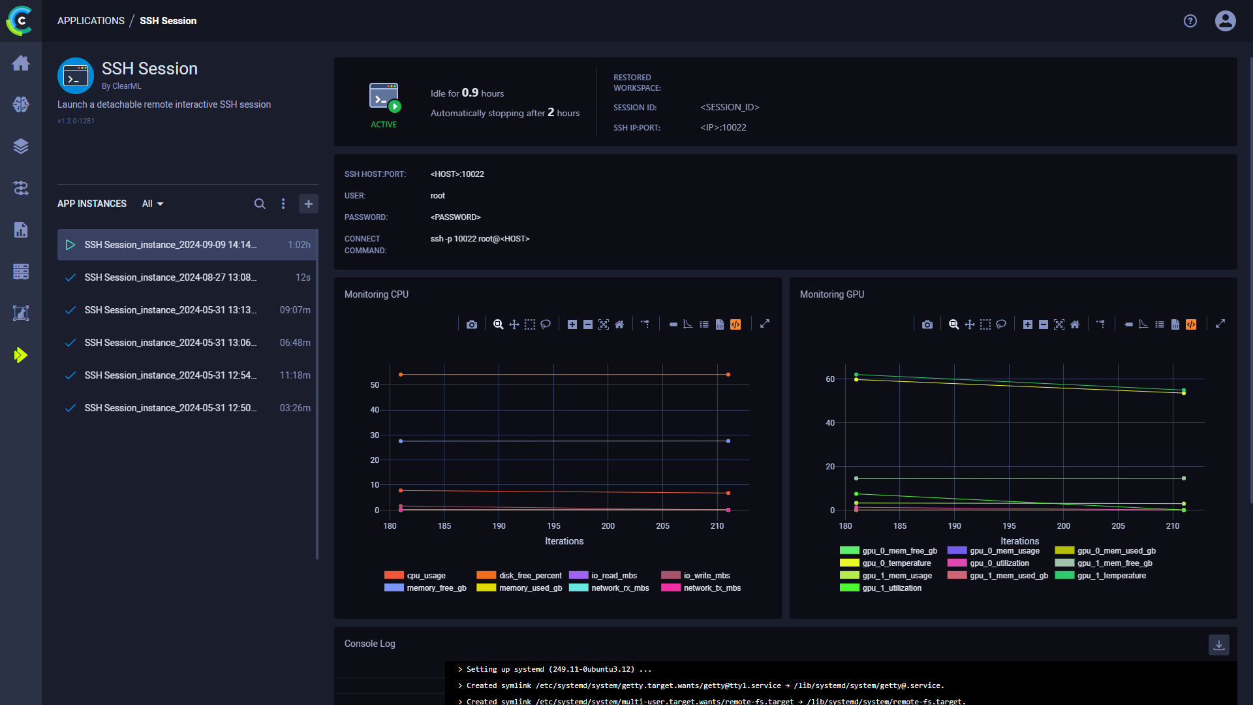Click the APPLICATIONS breadcrumb menu item
Screen dimensions: 1253x705
89,21
